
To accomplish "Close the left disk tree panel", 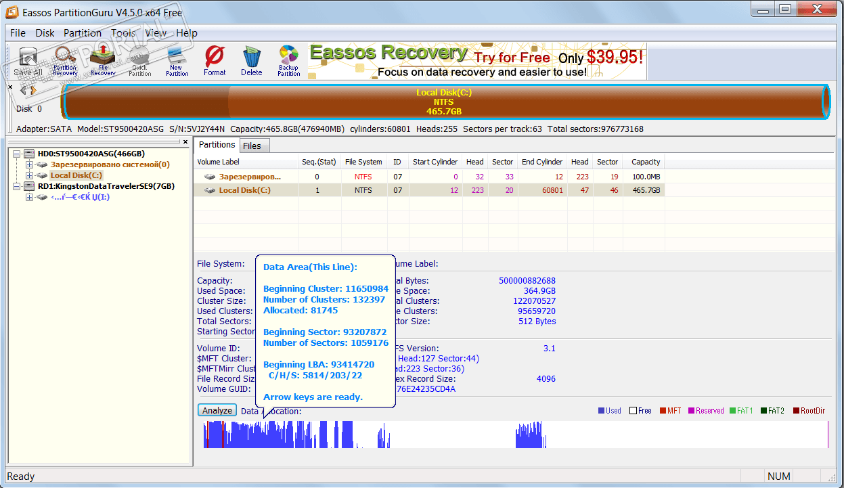I will pyautogui.click(x=187, y=142).
